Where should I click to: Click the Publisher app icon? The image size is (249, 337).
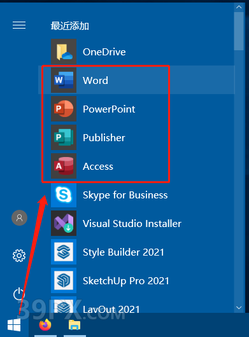tap(64, 137)
